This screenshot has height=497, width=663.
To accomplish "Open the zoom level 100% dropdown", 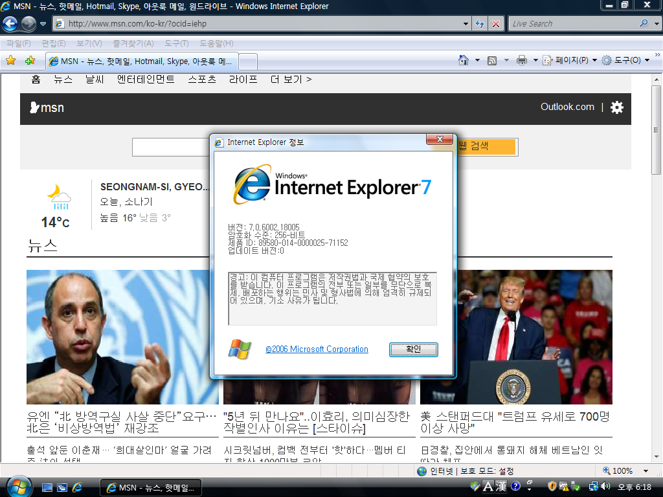I will (x=646, y=471).
